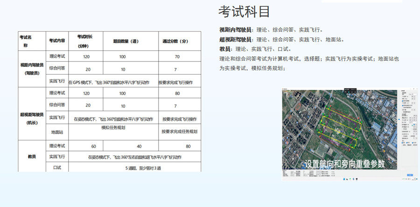This screenshot has width=420, height=207.
Task: Click the 教员 row label in the table
Action: click(32, 156)
